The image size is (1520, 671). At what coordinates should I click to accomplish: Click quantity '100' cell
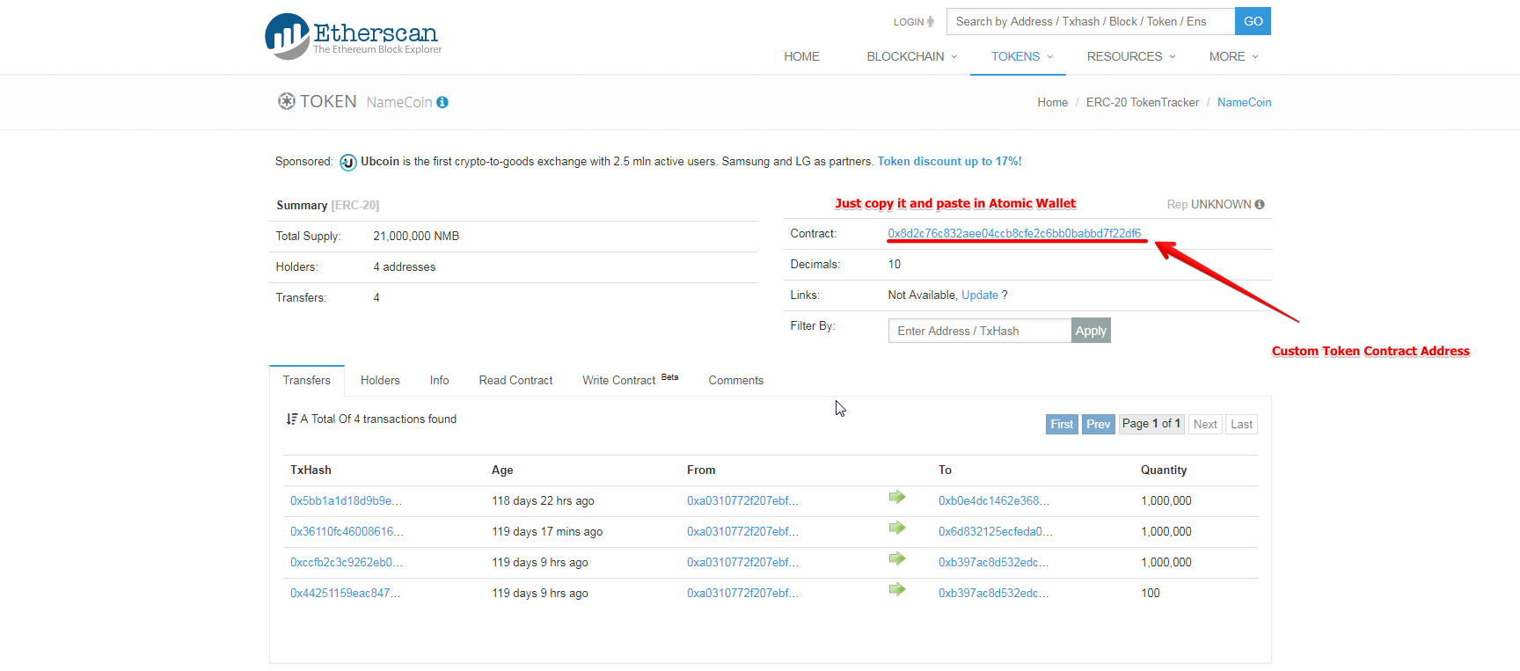(1151, 593)
